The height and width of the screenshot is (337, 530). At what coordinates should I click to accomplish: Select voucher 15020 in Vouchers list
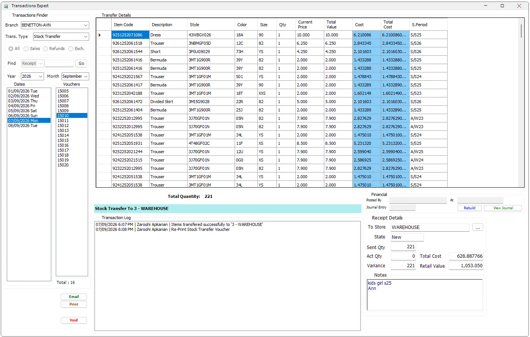72,165
